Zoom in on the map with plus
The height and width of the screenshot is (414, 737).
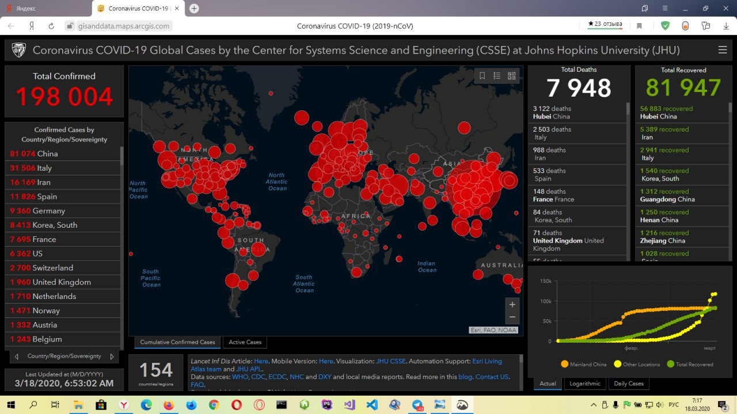(x=512, y=304)
